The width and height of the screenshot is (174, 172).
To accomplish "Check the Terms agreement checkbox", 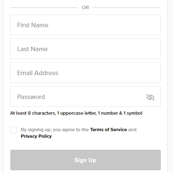I will 14,130.
